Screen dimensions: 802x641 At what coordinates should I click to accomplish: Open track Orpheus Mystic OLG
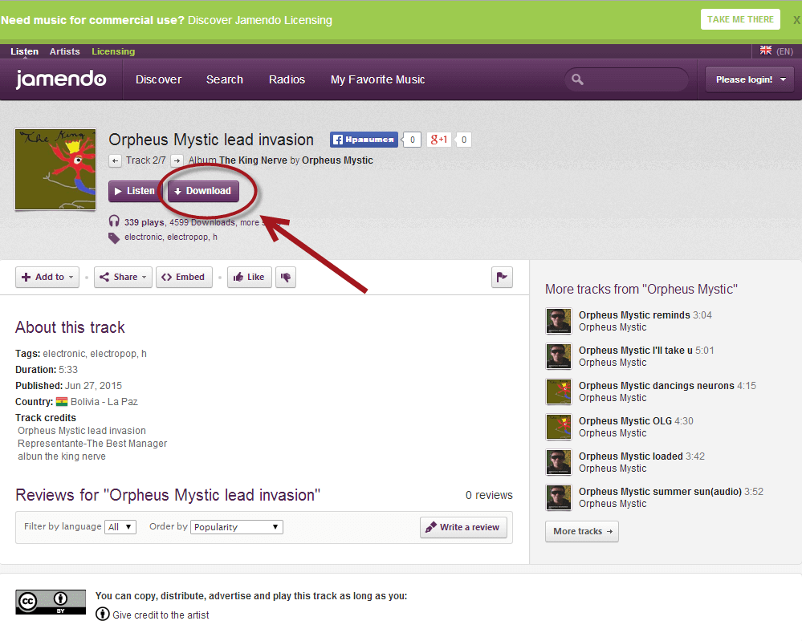625,421
